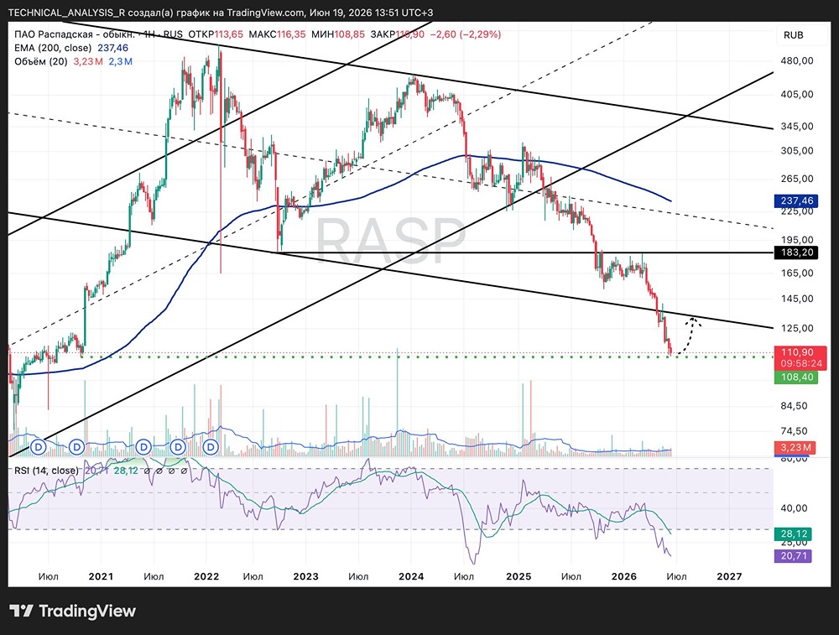Screen dimensions: 839x635
Task: Select the RSI (14, close) indicator legend
Action: (x=46, y=471)
